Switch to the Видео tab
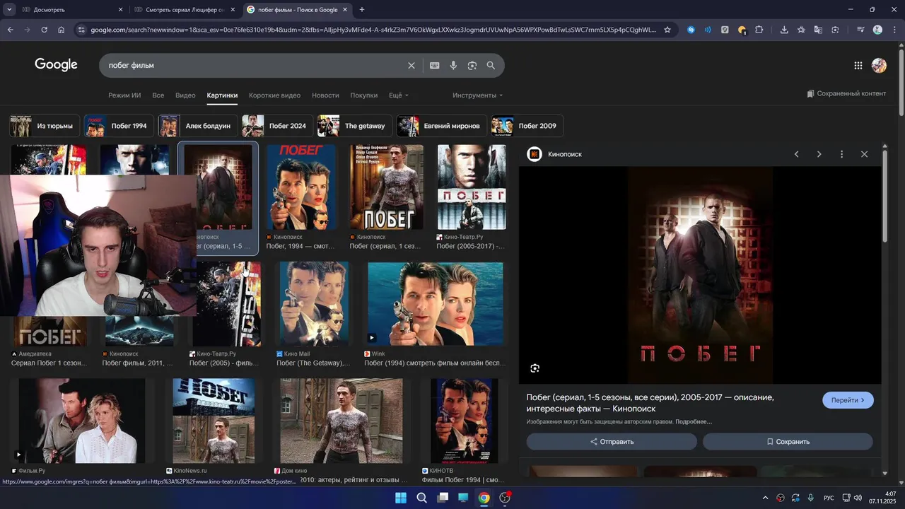Screen dimensions: 905x509 [185, 95]
